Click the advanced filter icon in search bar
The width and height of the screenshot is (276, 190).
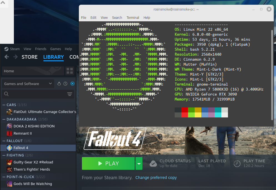pos(70,94)
